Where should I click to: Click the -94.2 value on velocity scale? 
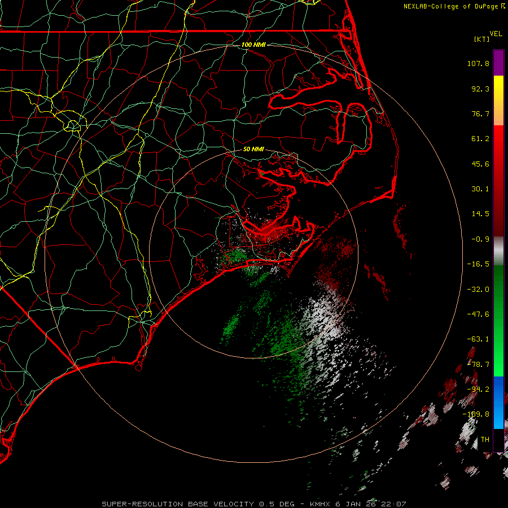point(478,389)
